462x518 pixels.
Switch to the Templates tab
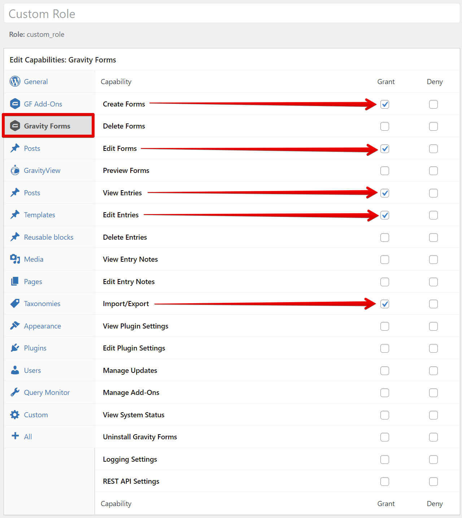pyautogui.click(x=49, y=215)
